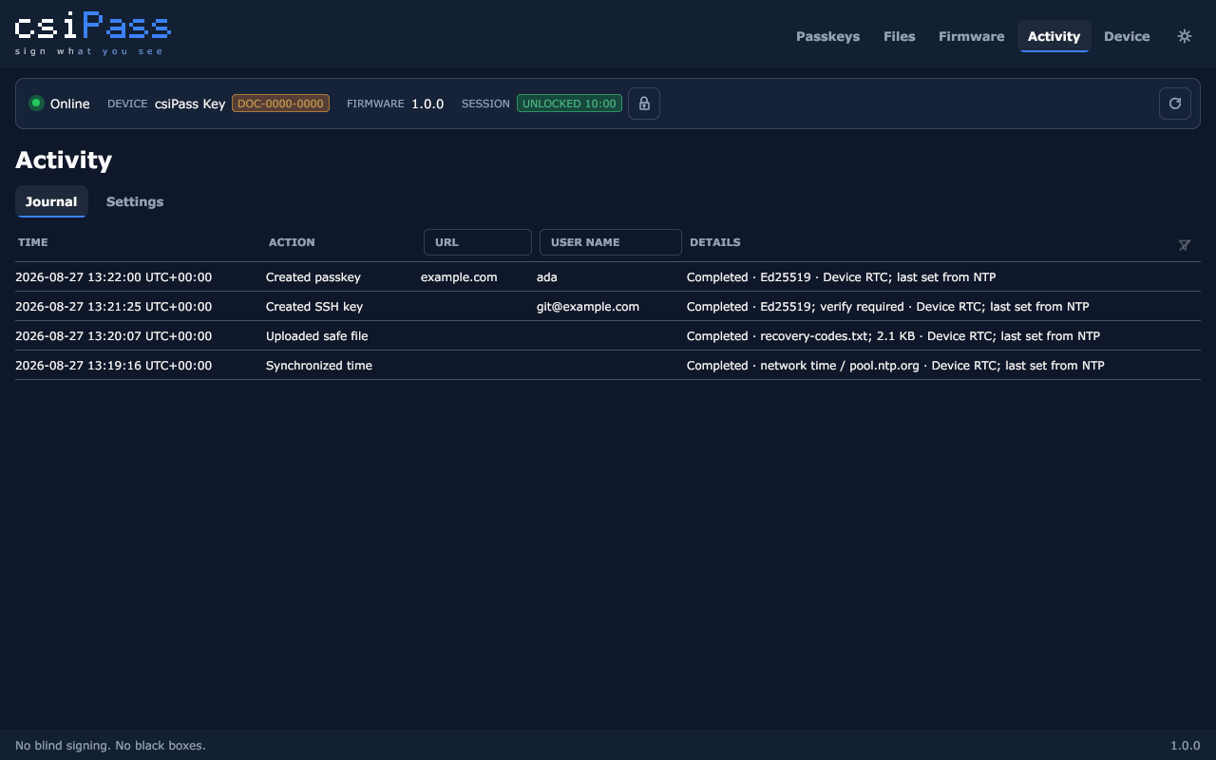Viewport: 1216px width, 760px height.
Task: Switch to the Settings tab
Action: 135,201
